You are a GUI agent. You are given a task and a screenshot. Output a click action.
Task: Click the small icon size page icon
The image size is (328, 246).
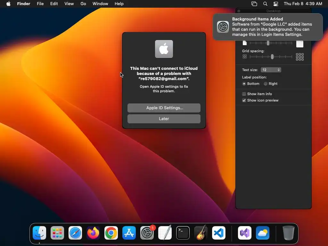pyautogui.click(x=245, y=43)
